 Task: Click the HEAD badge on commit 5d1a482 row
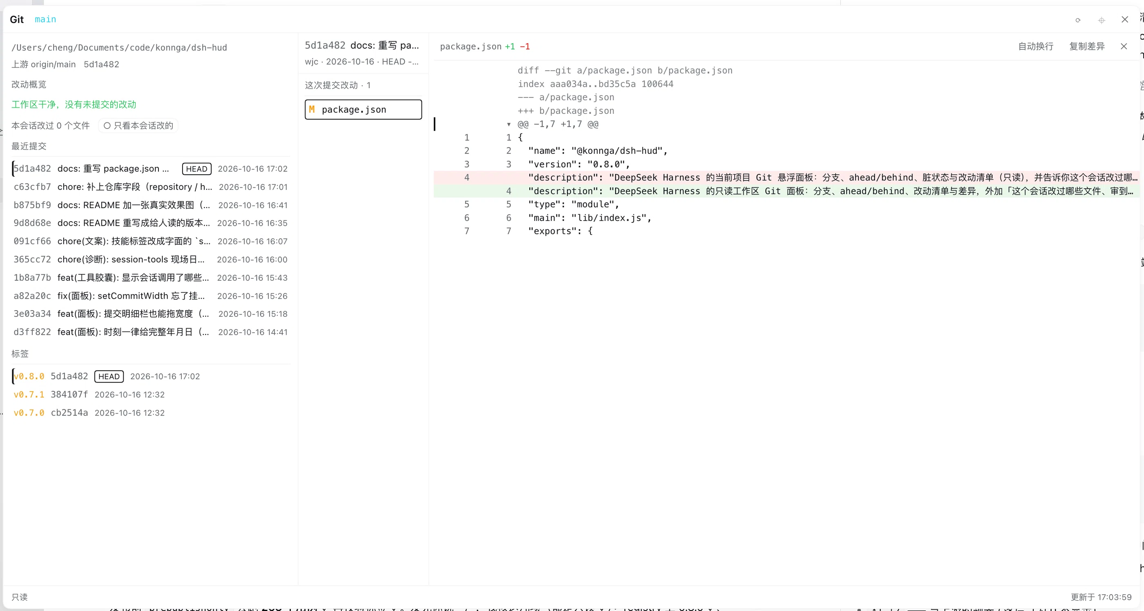coord(197,169)
